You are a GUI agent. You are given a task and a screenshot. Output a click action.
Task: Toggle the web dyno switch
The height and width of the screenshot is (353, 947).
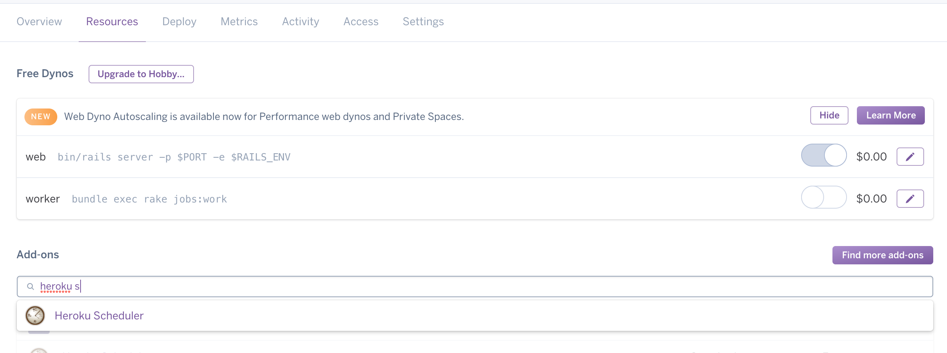tap(824, 155)
